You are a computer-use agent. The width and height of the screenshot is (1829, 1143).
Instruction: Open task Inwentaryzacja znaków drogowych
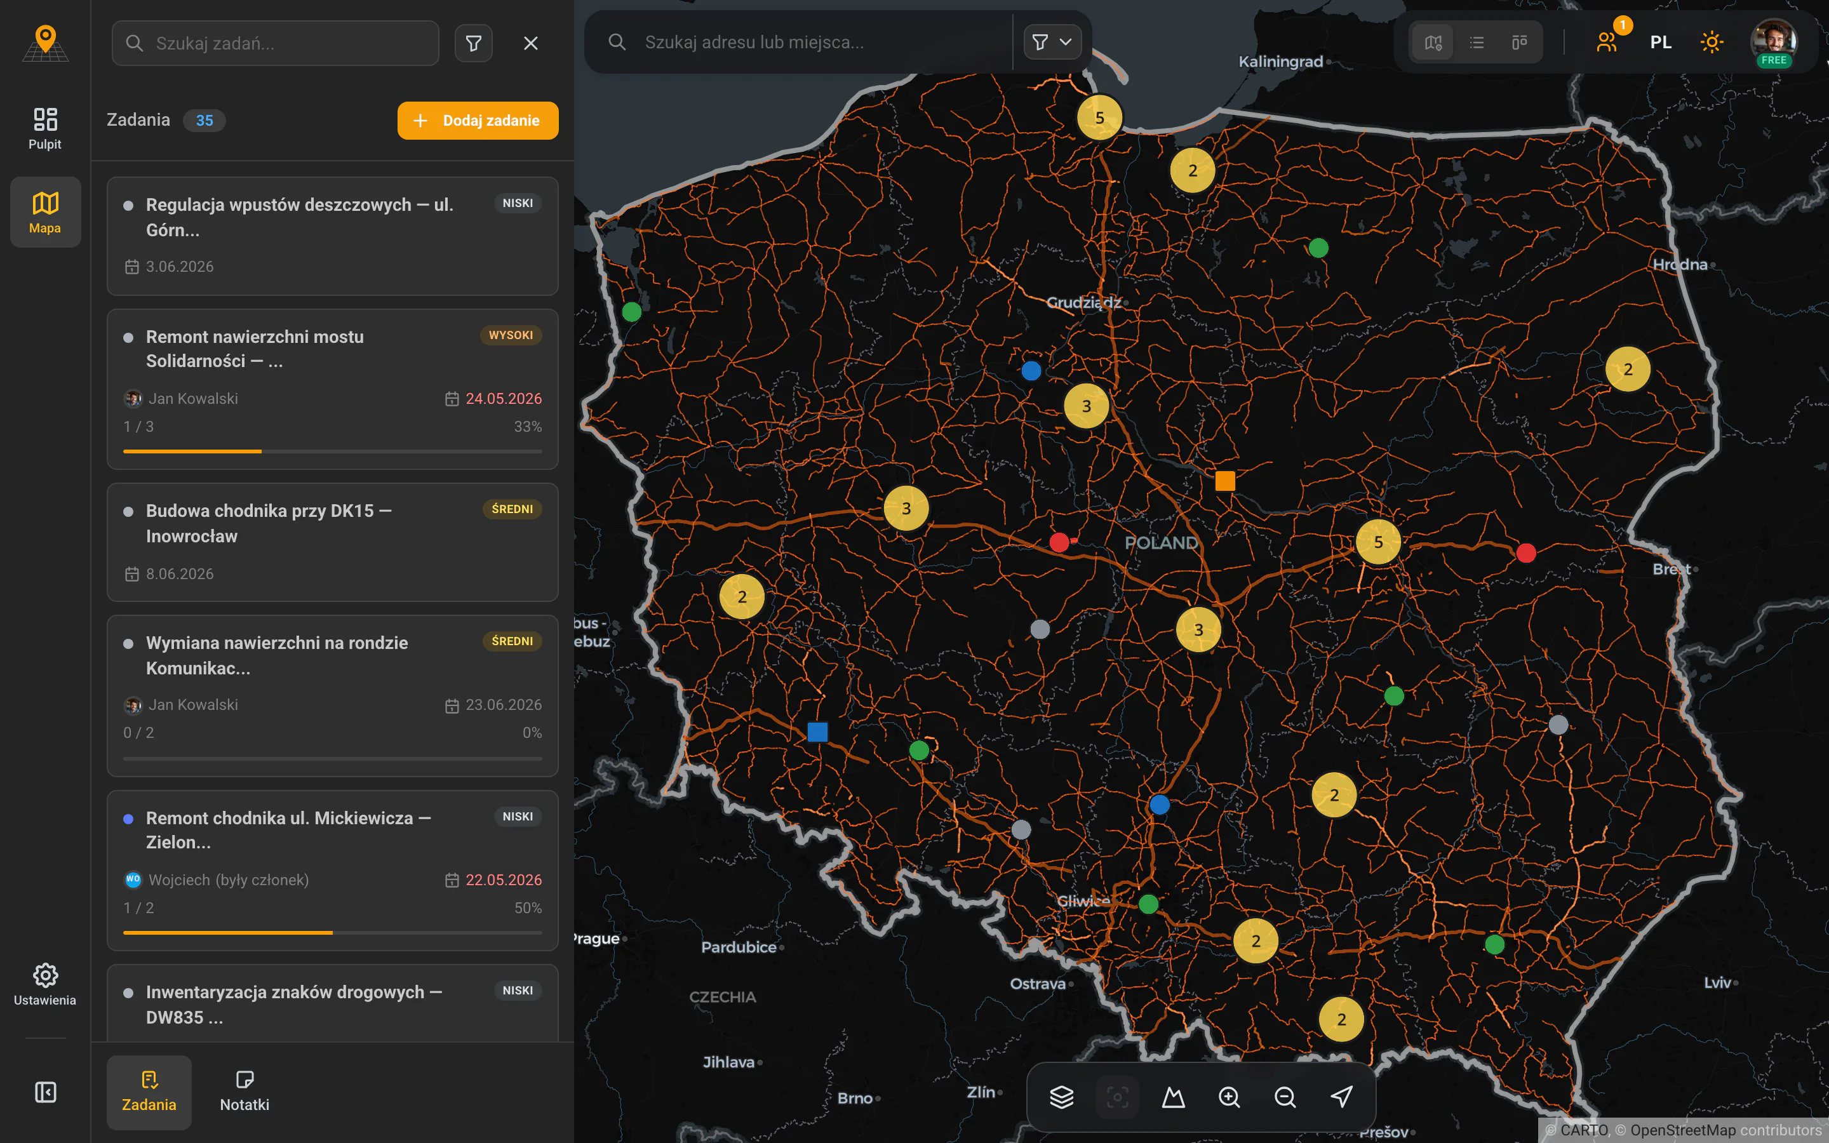pos(333,1003)
